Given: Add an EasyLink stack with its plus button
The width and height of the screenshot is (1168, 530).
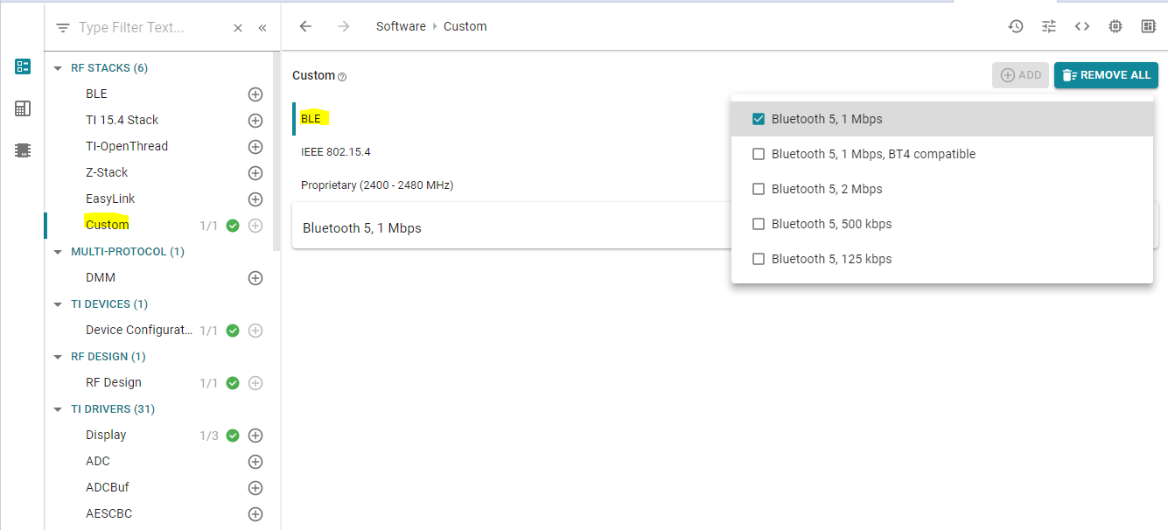Looking at the screenshot, I should point(255,199).
